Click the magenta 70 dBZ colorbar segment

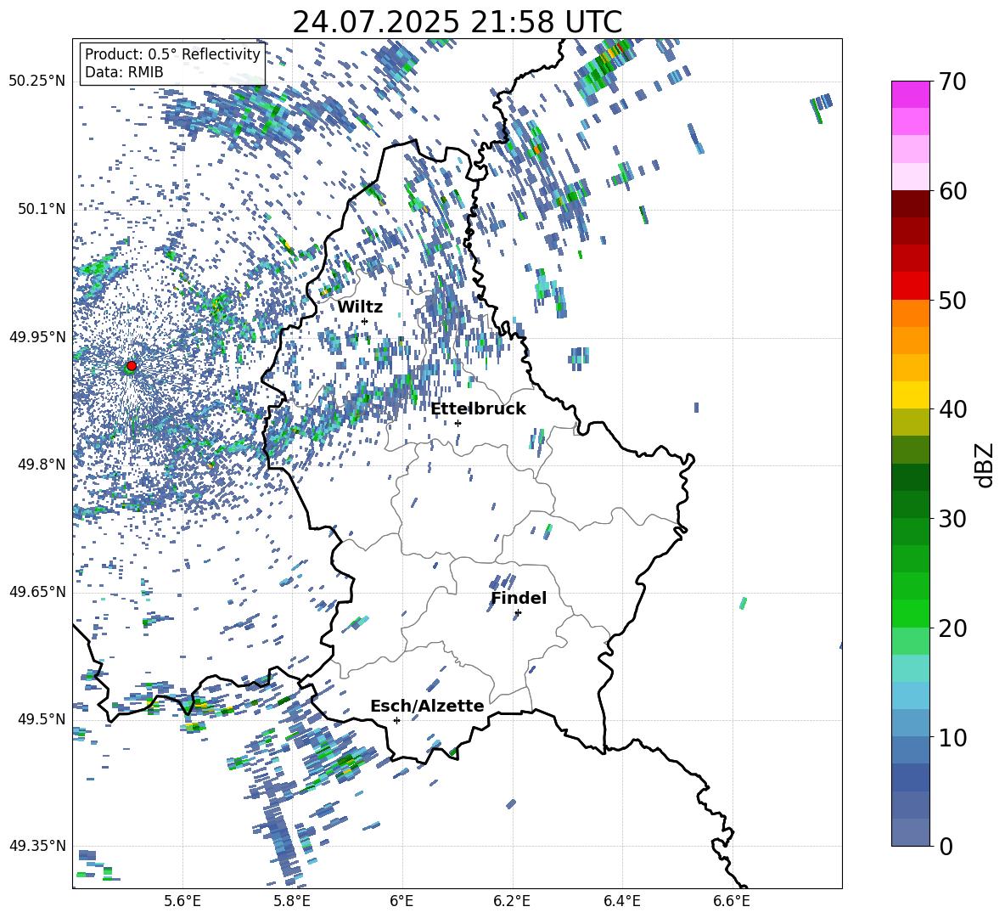[x=911, y=94]
